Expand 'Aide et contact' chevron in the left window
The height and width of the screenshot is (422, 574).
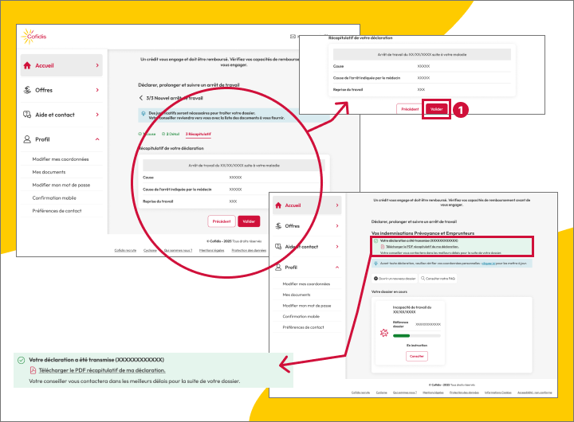[97, 115]
